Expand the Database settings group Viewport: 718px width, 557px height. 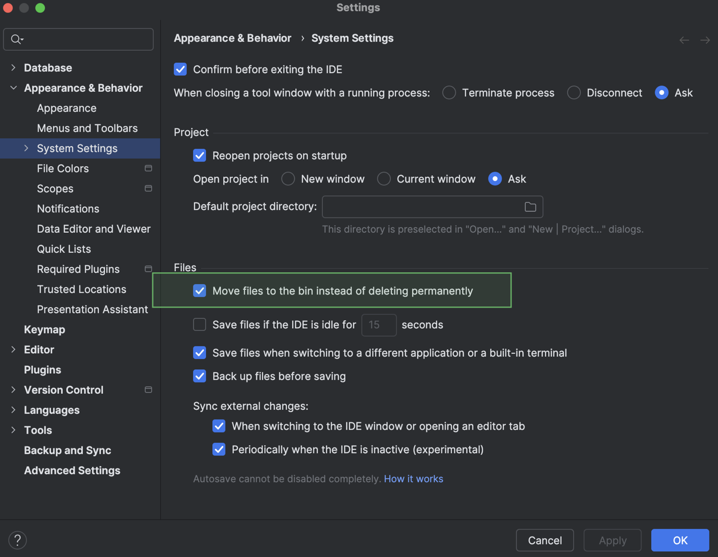tap(14, 68)
